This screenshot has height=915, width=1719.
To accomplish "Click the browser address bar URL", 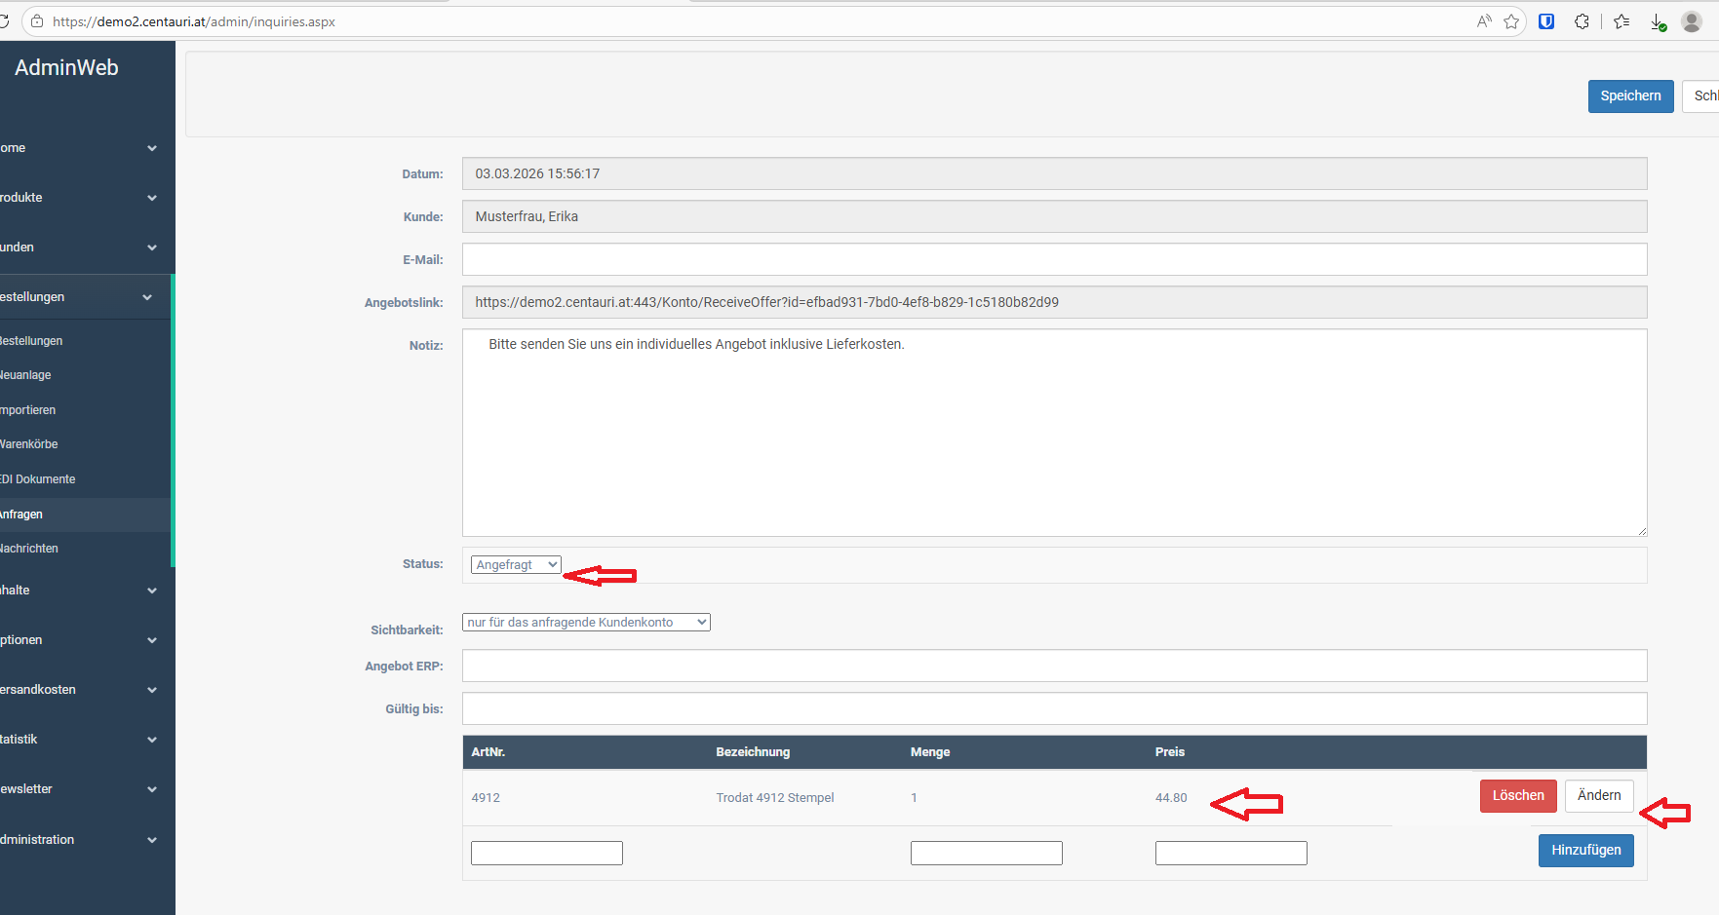I will [194, 21].
